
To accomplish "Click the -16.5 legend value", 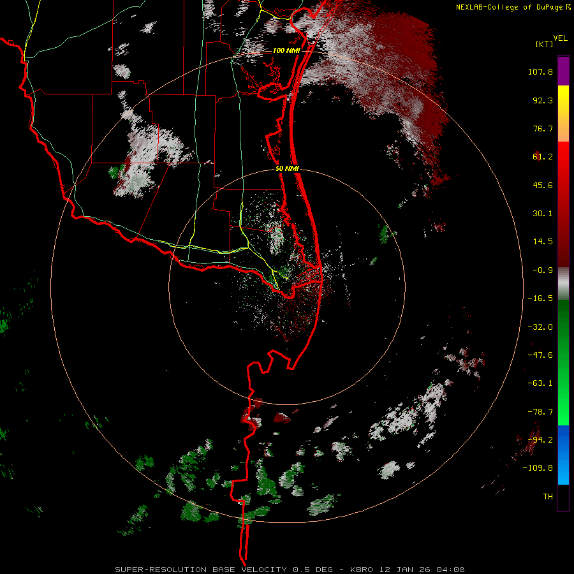I will tap(540, 298).
